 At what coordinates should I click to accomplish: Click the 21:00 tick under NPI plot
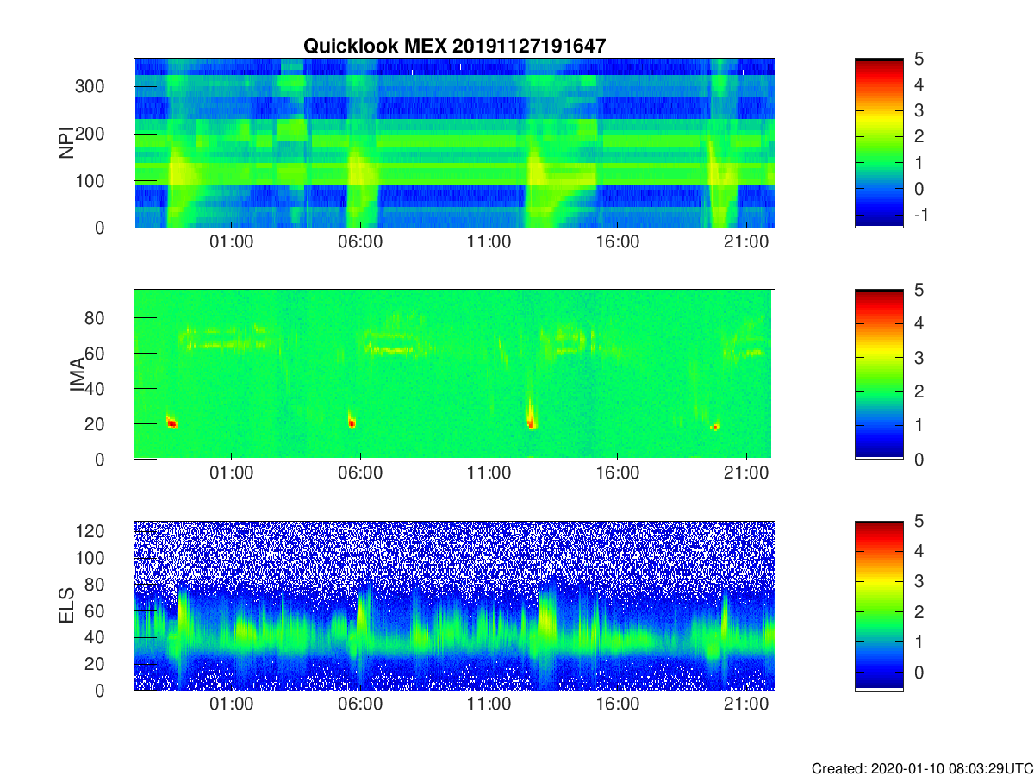[746, 243]
